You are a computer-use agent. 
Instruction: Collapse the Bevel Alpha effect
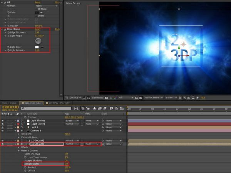pyautogui.click(x=2, y=29)
